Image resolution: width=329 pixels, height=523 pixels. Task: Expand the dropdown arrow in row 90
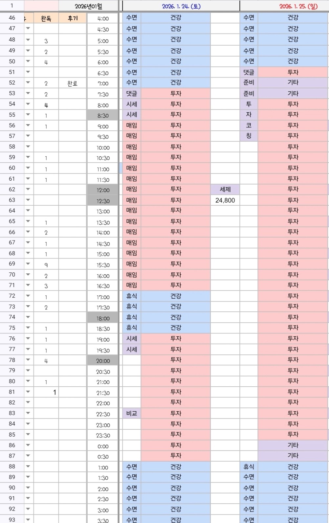pos(28,488)
